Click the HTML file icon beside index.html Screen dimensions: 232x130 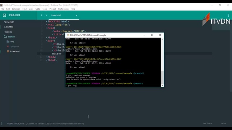click(x=8, y=51)
